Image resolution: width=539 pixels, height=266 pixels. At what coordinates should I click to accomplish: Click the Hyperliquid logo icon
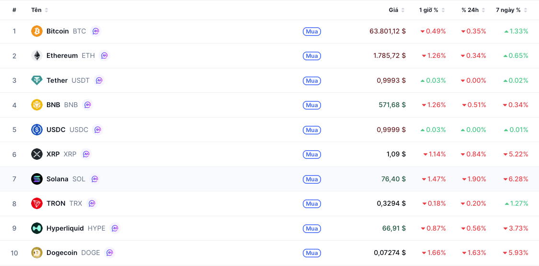(37, 228)
